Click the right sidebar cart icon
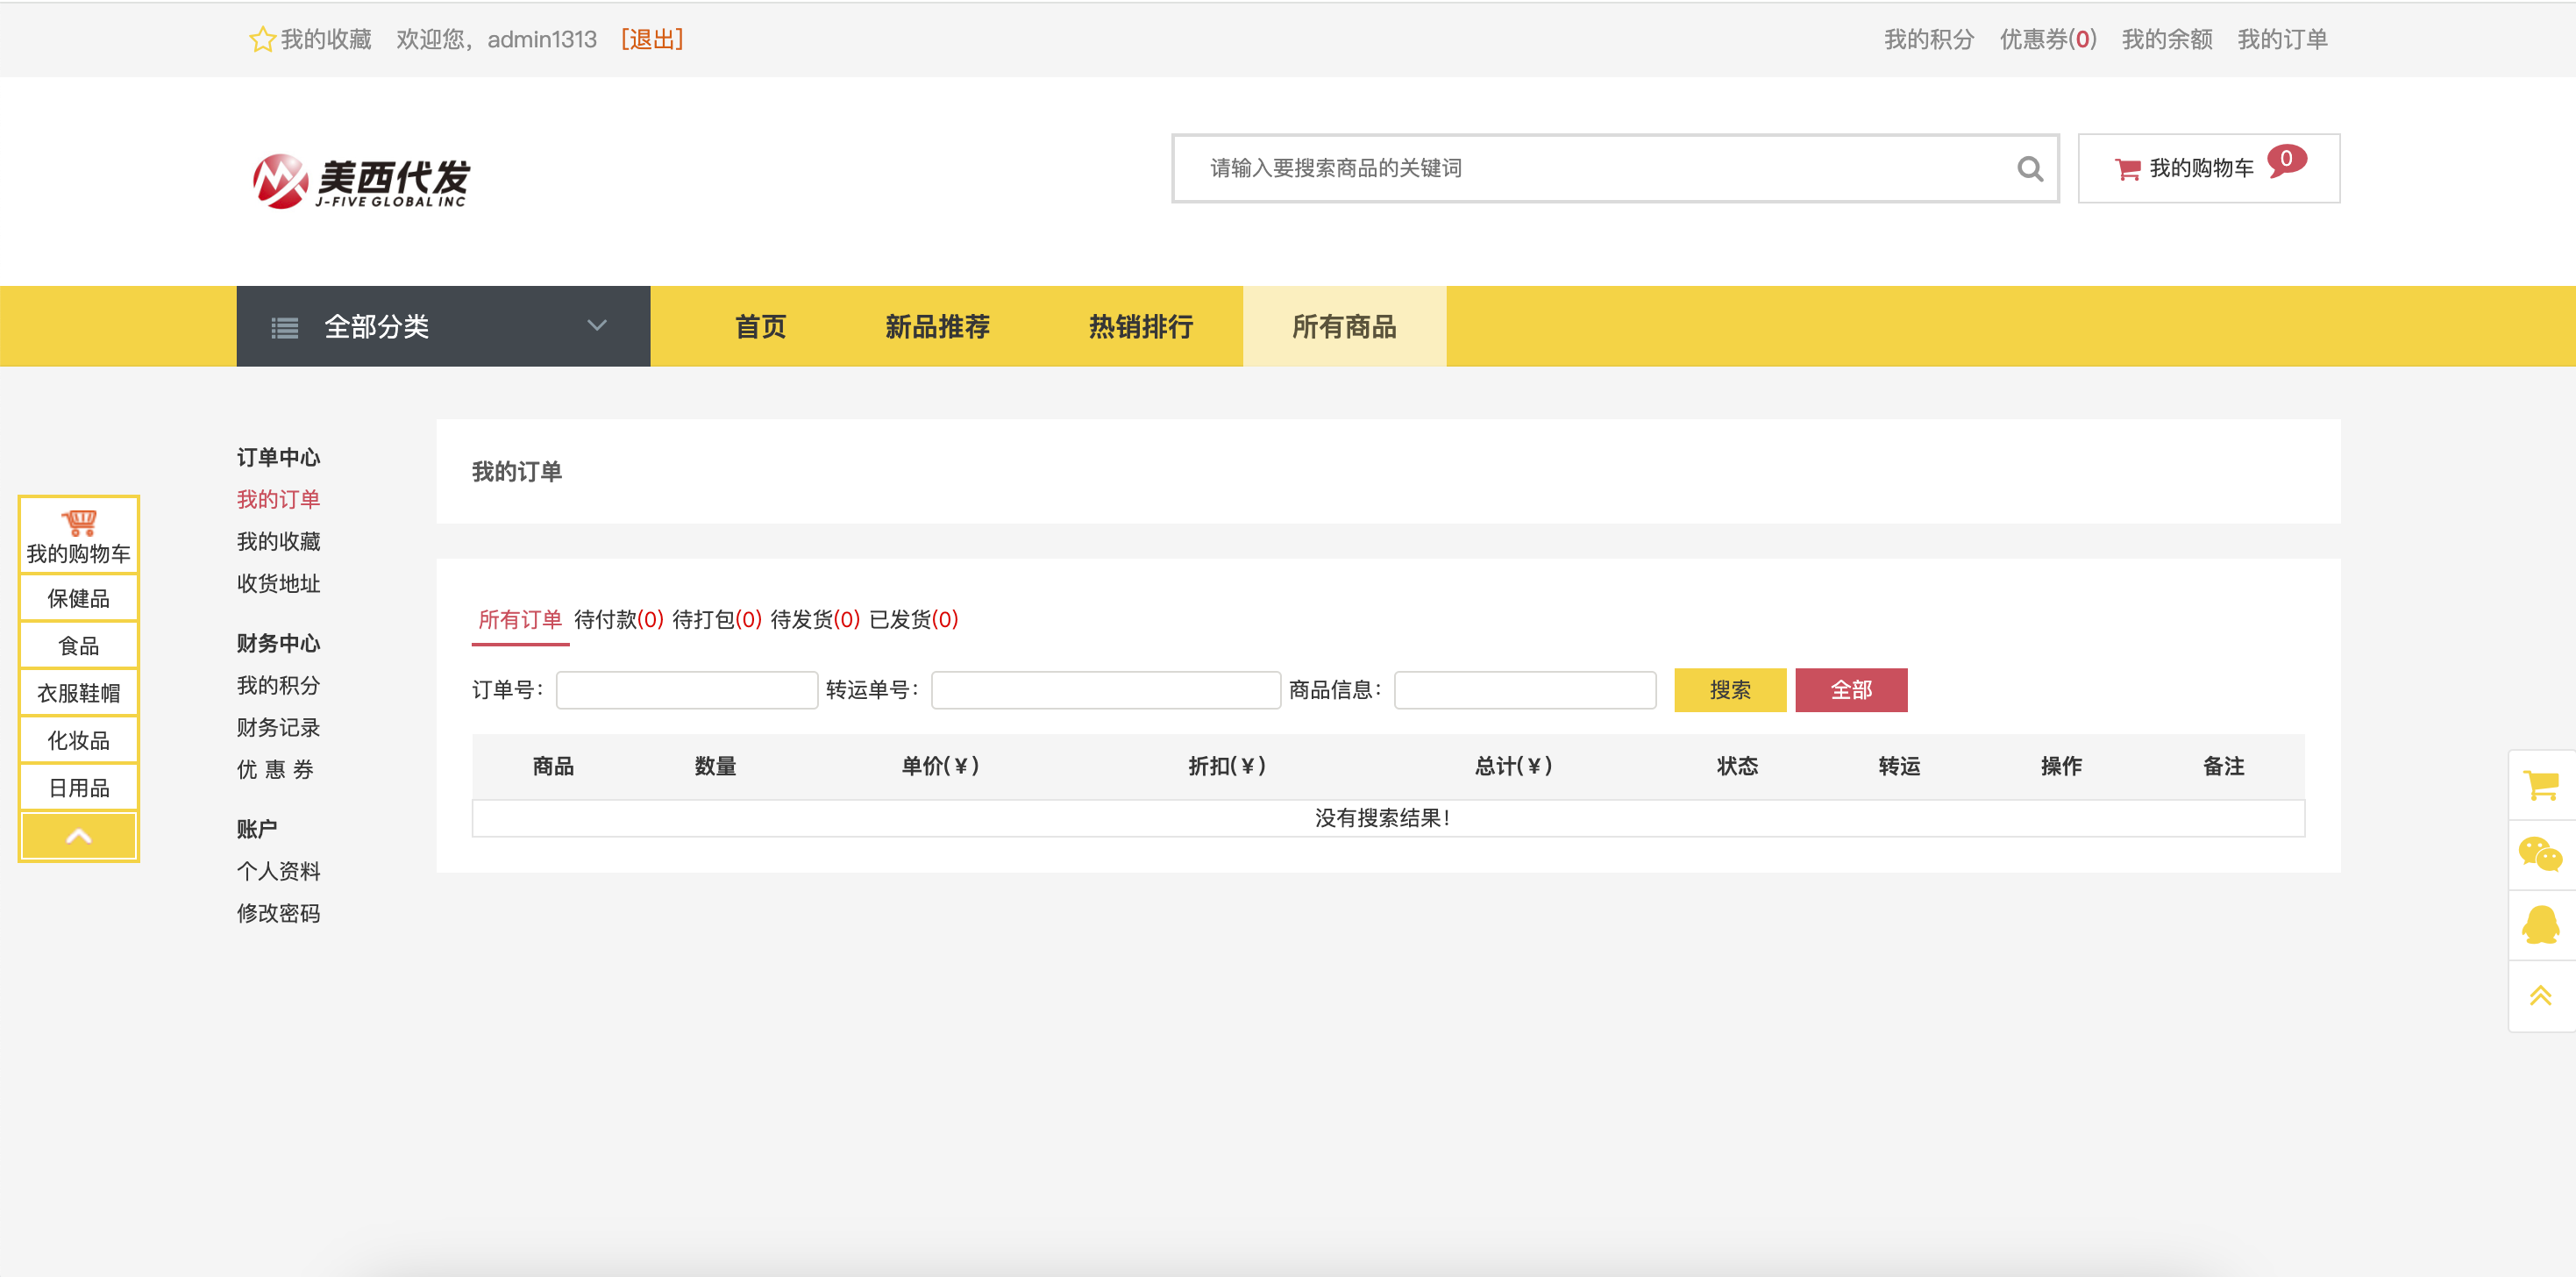The height and width of the screenshot is (1277, 2576). (x=2541, y=785)
